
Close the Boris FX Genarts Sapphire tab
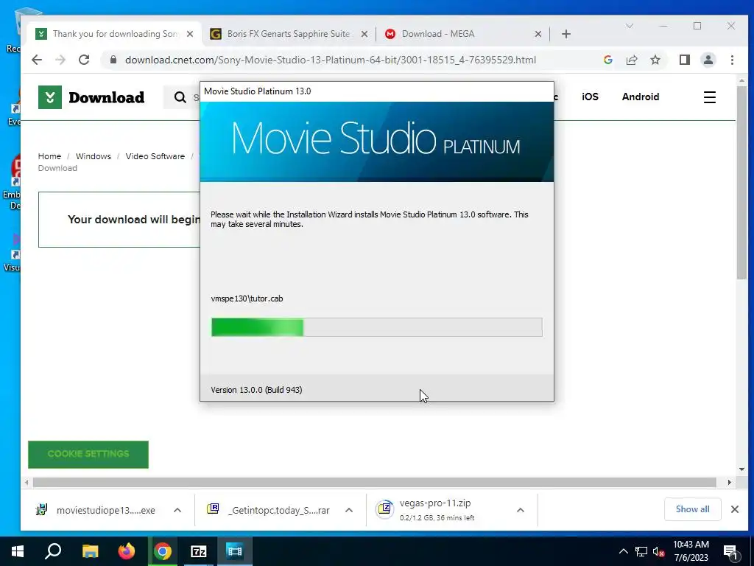[364, 34]
